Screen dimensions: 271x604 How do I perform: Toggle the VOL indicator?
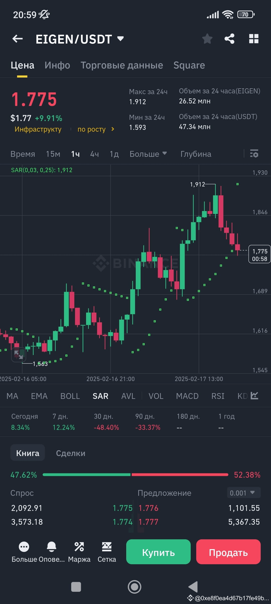tap(156, 396)
